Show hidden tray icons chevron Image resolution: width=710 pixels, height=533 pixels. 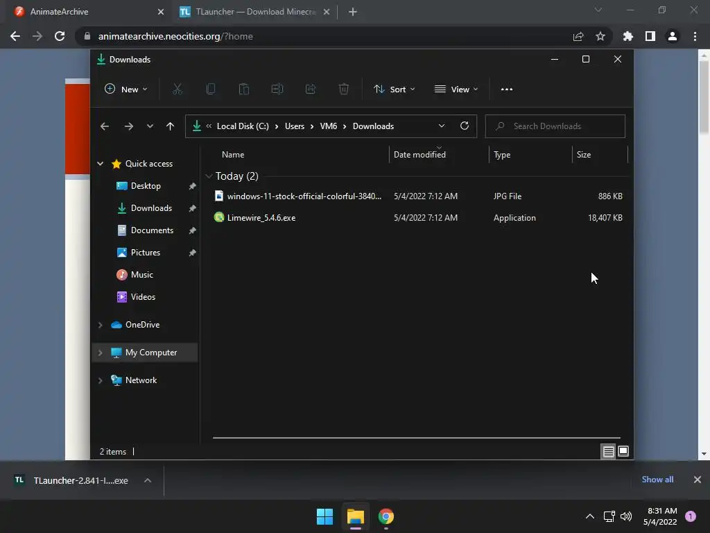(589, 516)
